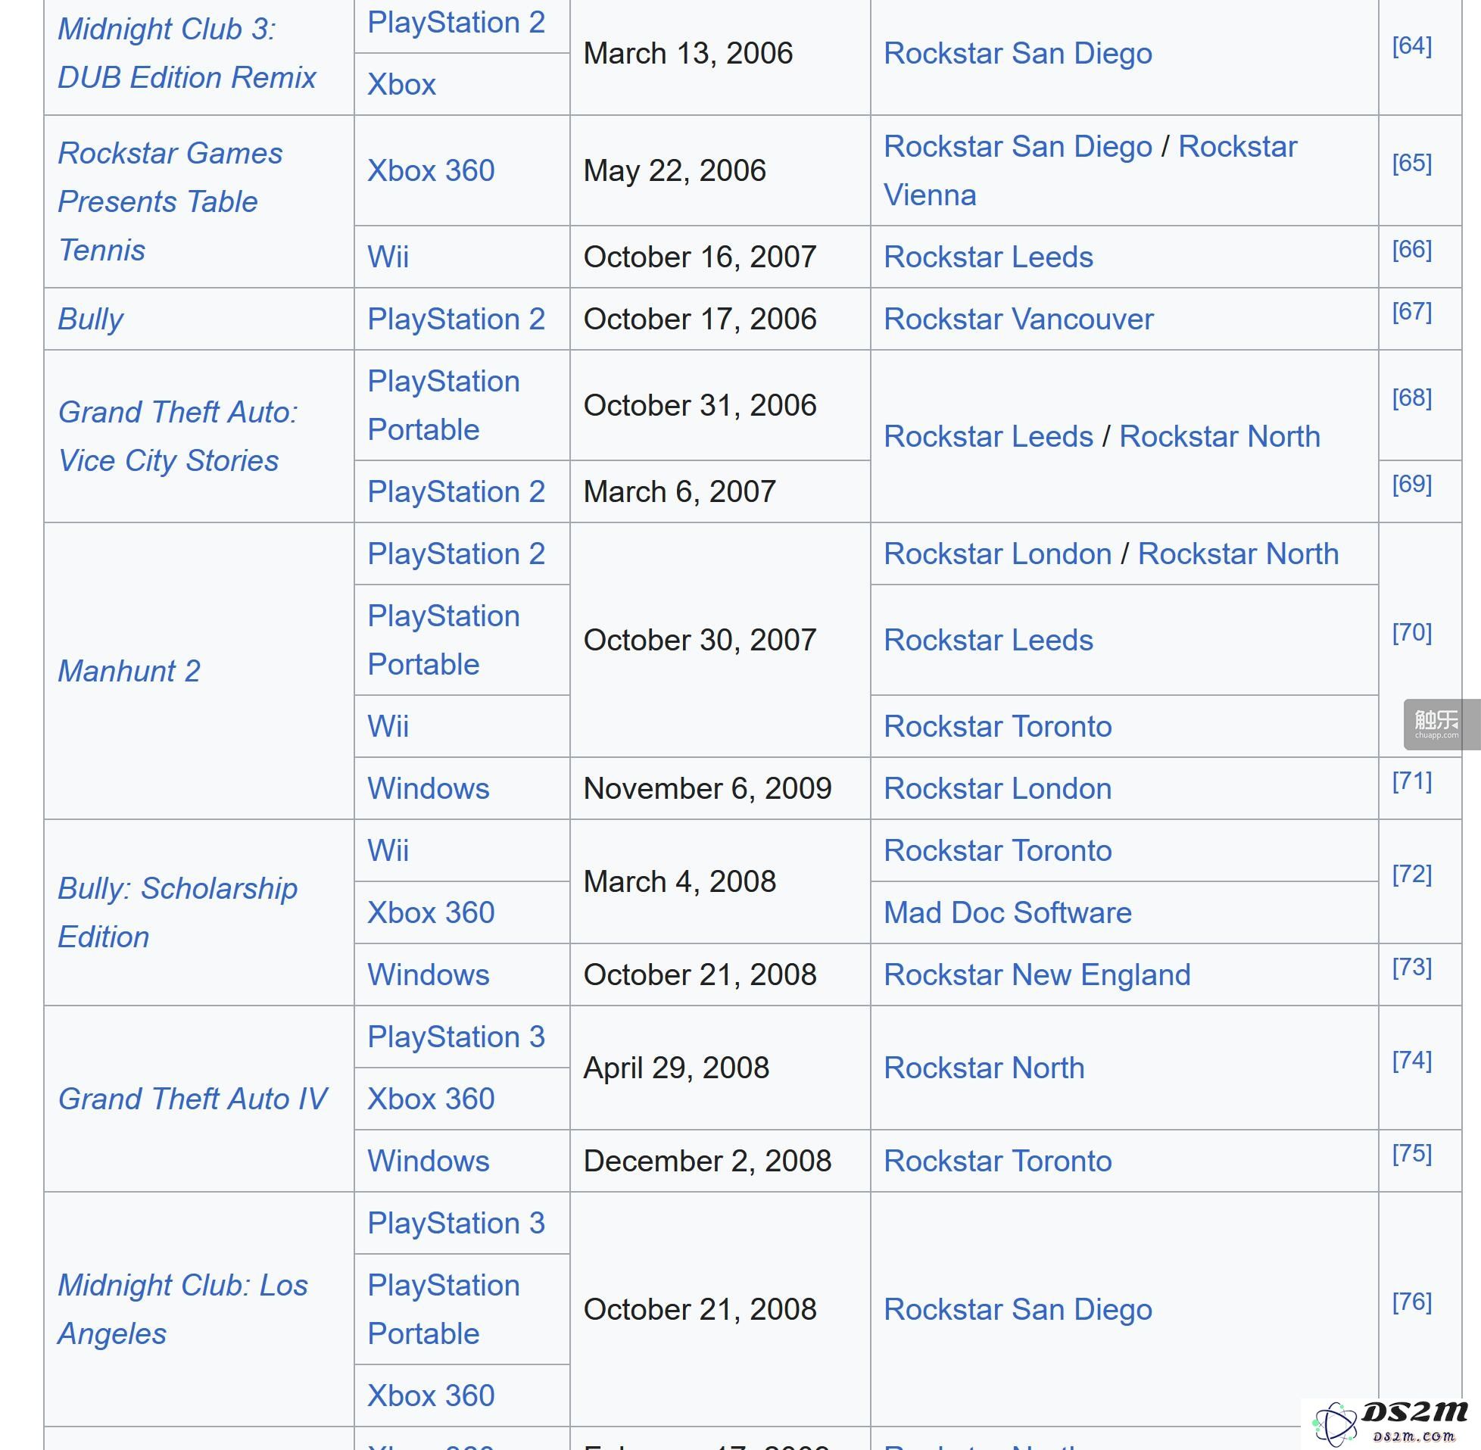
Task: Open the Bully game title link
Action: click(x=91, y=319)
